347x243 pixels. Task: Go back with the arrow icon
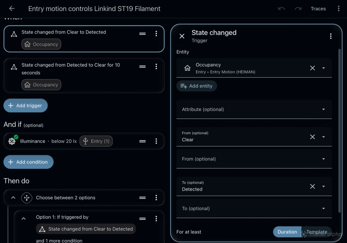point(12,9)
